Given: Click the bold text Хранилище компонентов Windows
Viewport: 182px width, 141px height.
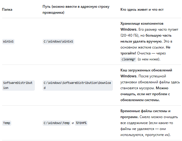Looking at the screenshot, I should pos(142,26).
